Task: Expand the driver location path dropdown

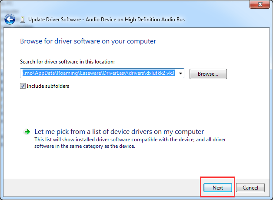Action: [x=180, y=73]
